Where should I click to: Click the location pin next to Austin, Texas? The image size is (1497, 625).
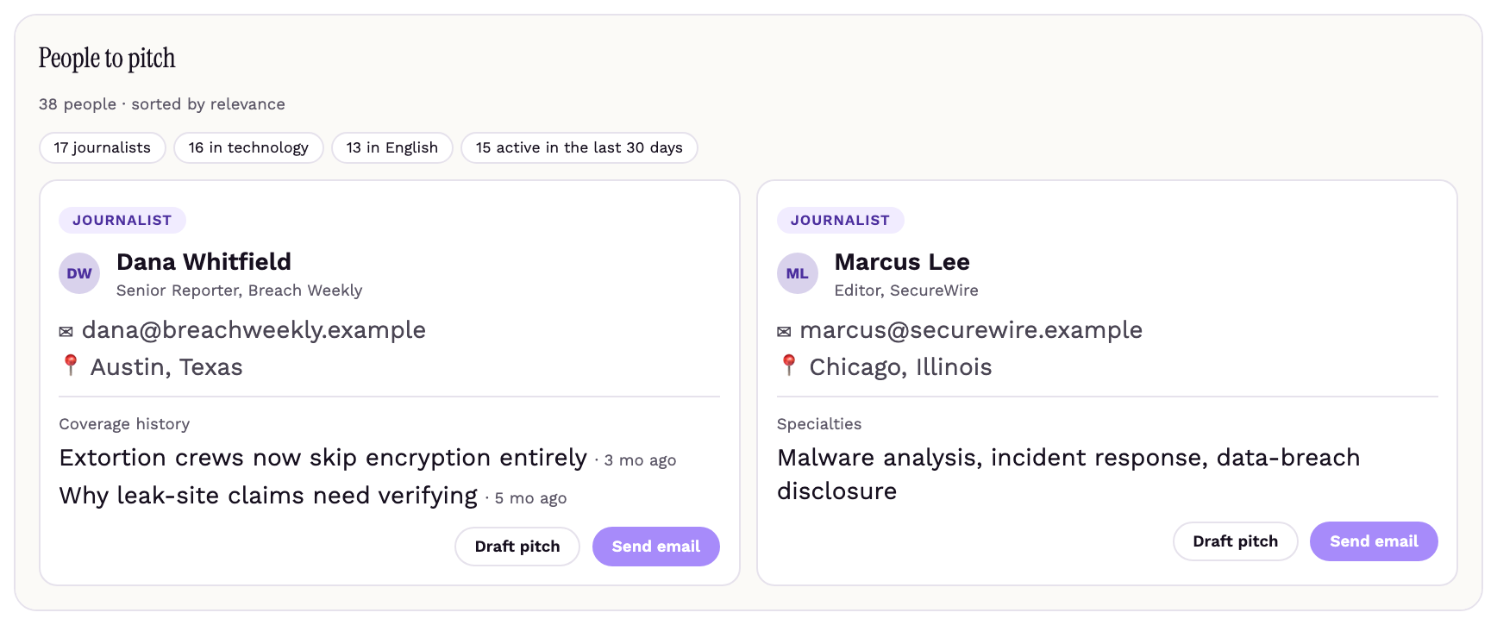coord(71,366)
